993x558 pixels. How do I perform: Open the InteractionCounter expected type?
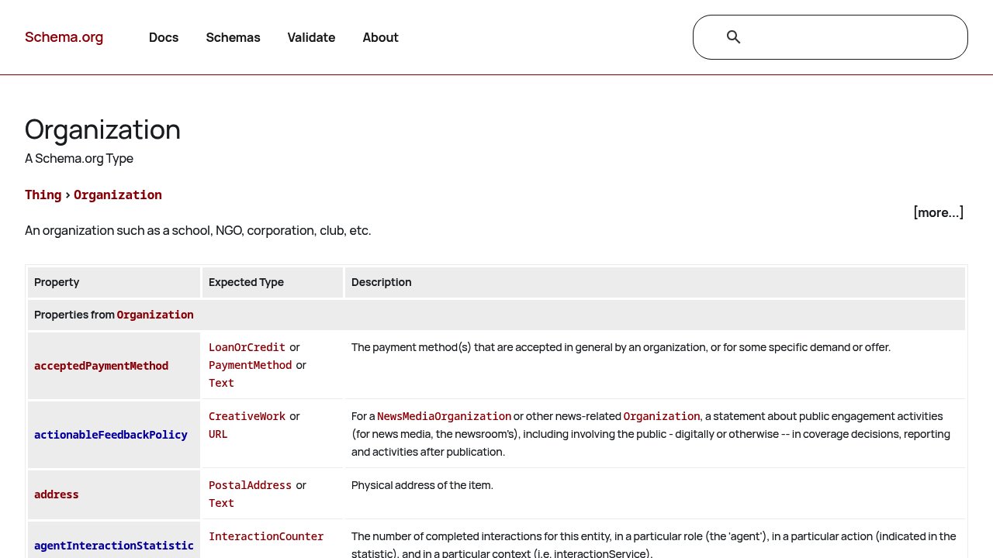pos(266,536)
